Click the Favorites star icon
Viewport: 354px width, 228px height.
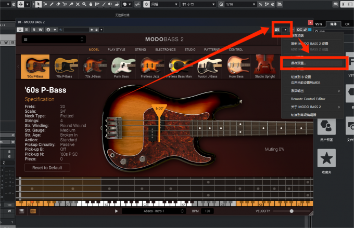point(326,158)
